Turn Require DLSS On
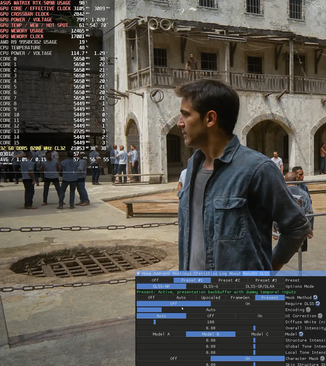This screenshot has width=326, height=366. (248, 303)
